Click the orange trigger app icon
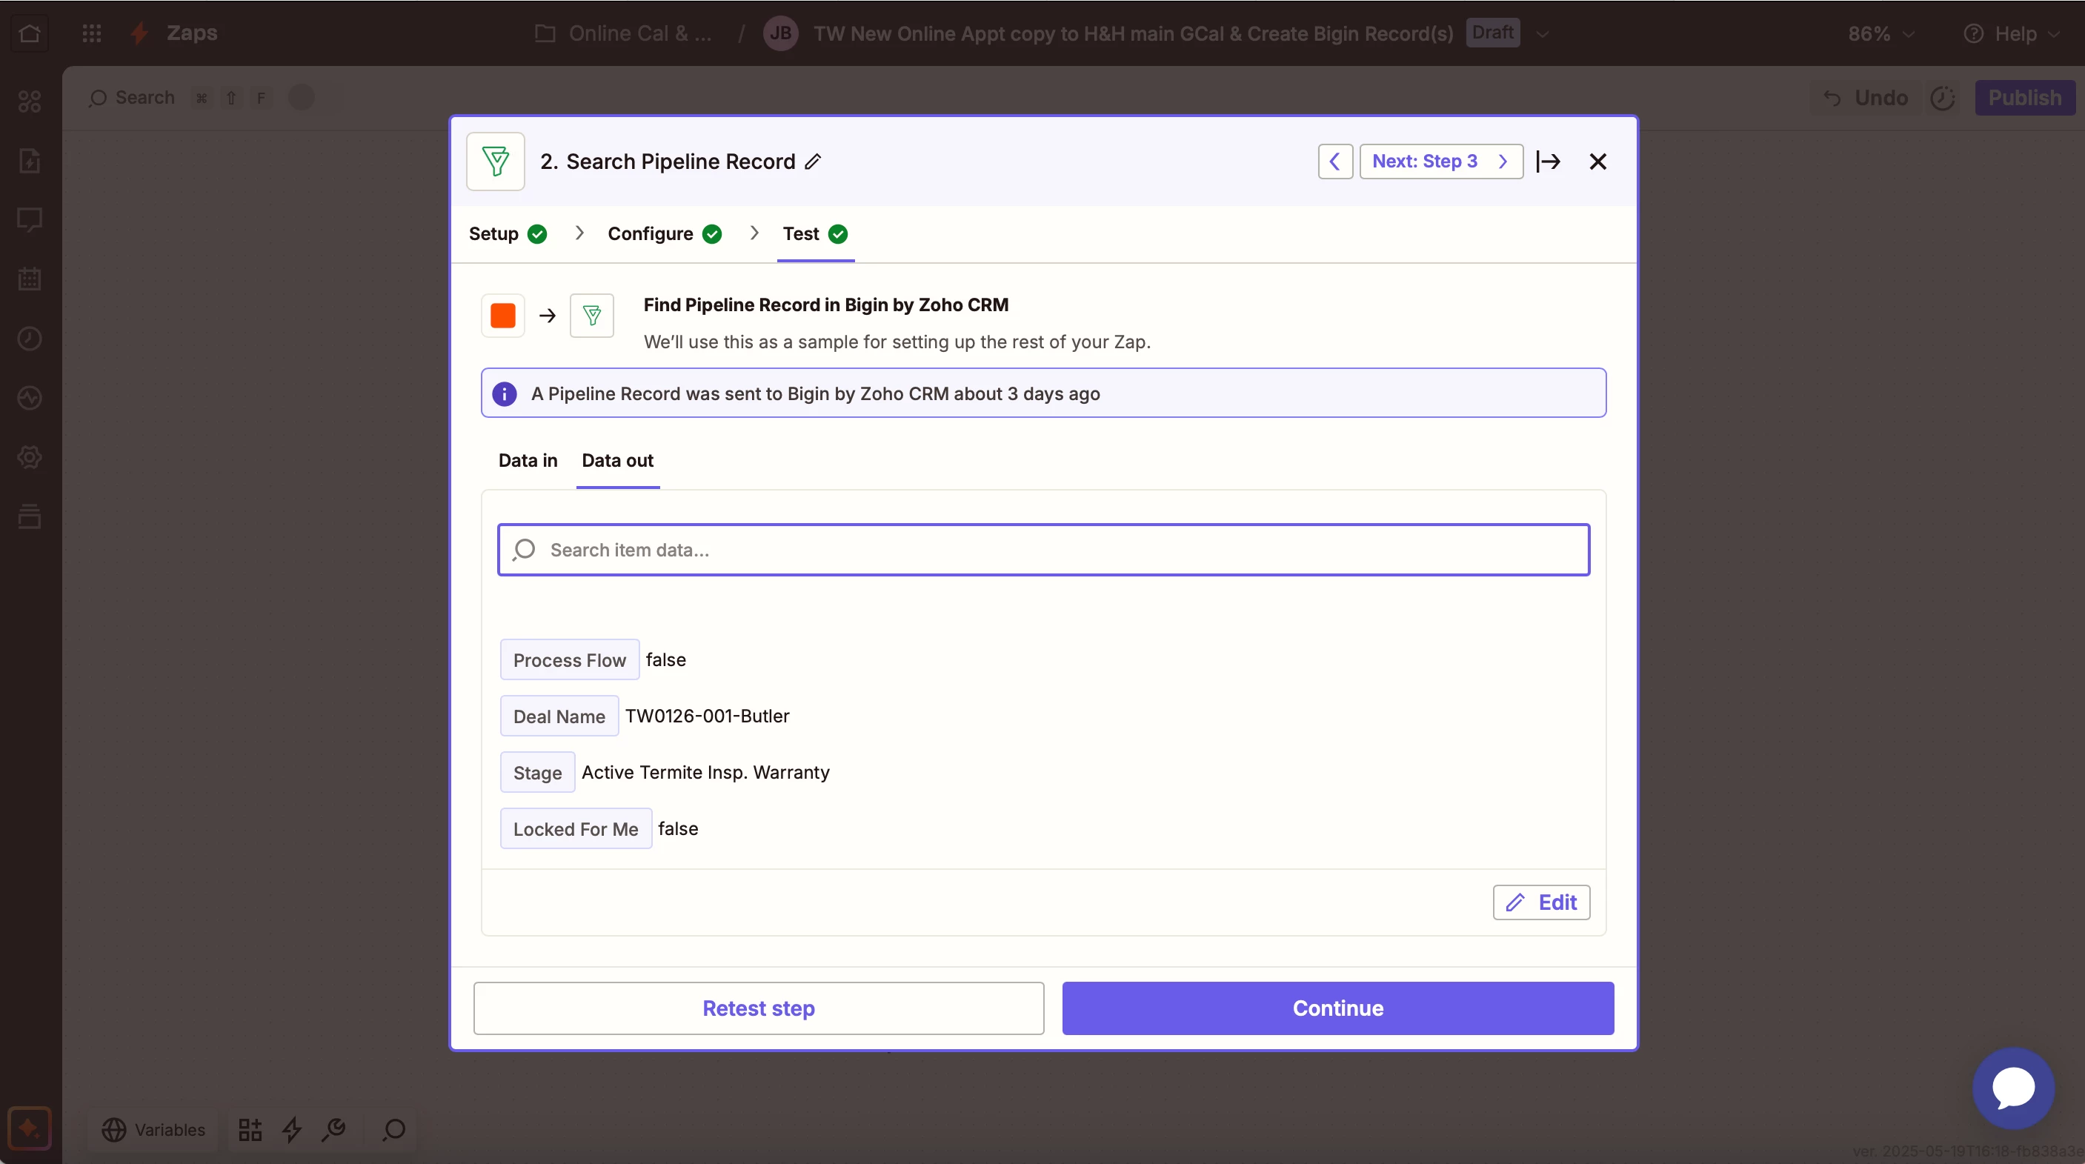The image size is (2085, 1164). point(502,315)
